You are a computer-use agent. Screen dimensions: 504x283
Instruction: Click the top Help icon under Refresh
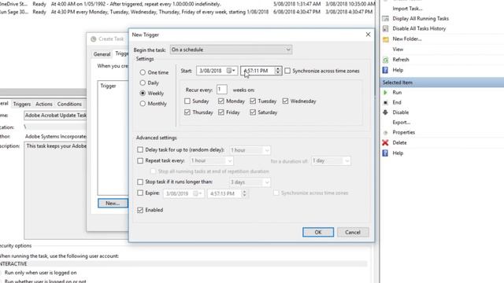point(385,70)
